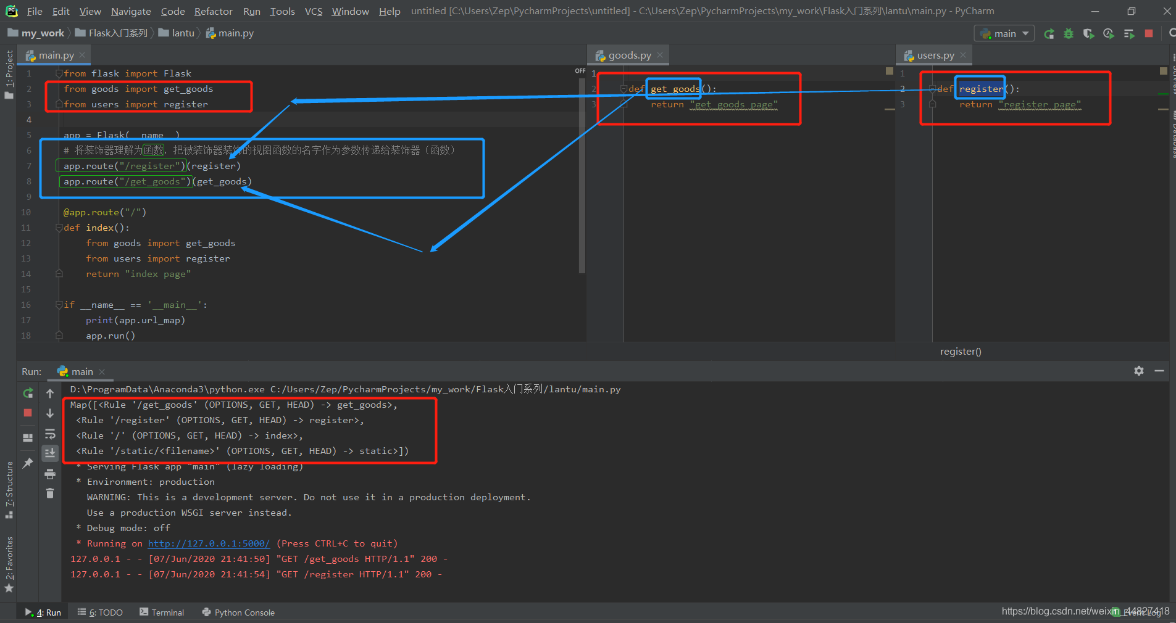Open the VCS menu
The height and width of the screenshot is (623, 1176).
[x=314, y=11]
